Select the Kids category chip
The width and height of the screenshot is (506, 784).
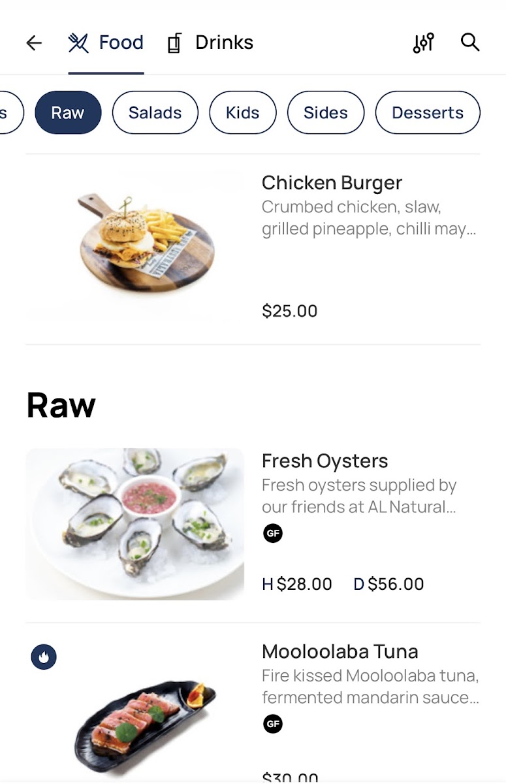242,112
